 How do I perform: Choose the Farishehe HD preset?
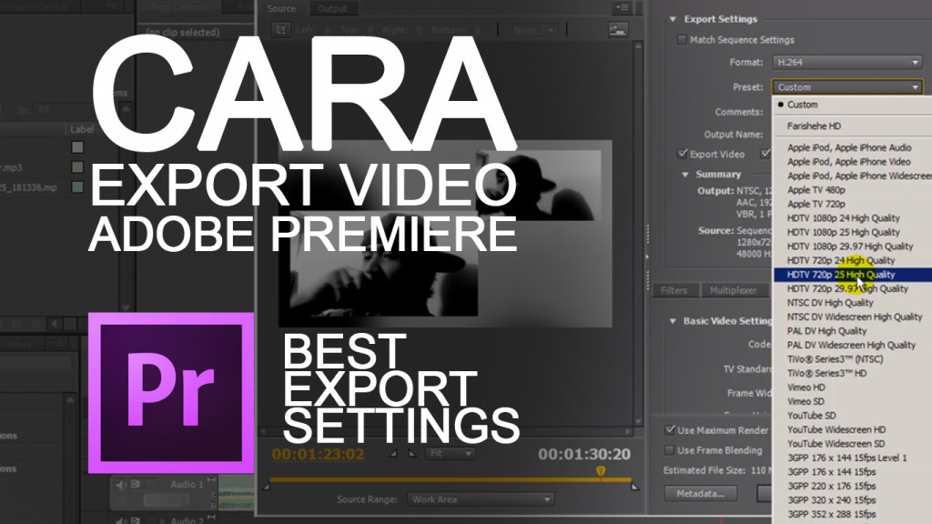[853, 126]
